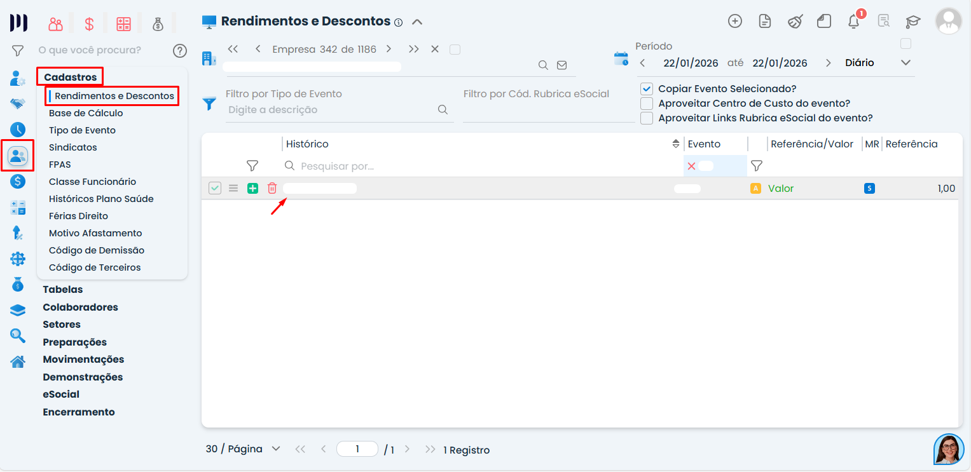Screen dimensions: 971x472
Task: Click the notification bell icon
Action: point(854,21)
